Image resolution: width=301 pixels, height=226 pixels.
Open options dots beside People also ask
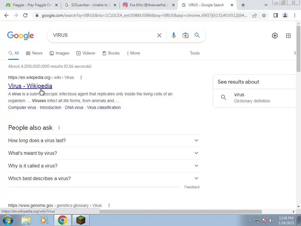(59, 128)
